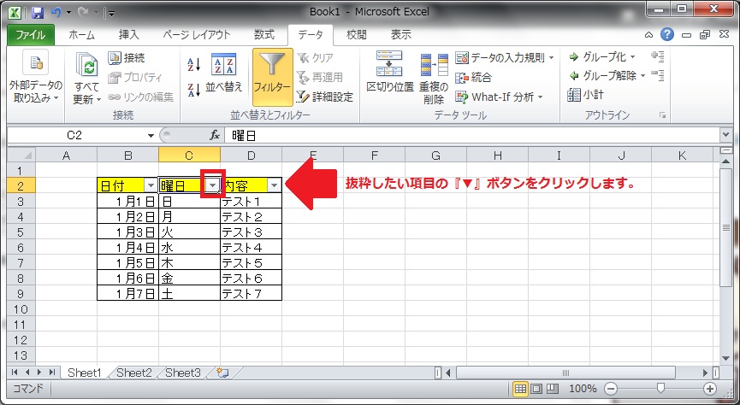
Task: Click the Refresh All (すべて更新) icon
Action: (87, 65)
